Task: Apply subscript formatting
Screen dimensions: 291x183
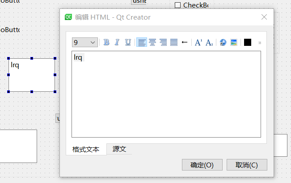Action: point(209,42)
